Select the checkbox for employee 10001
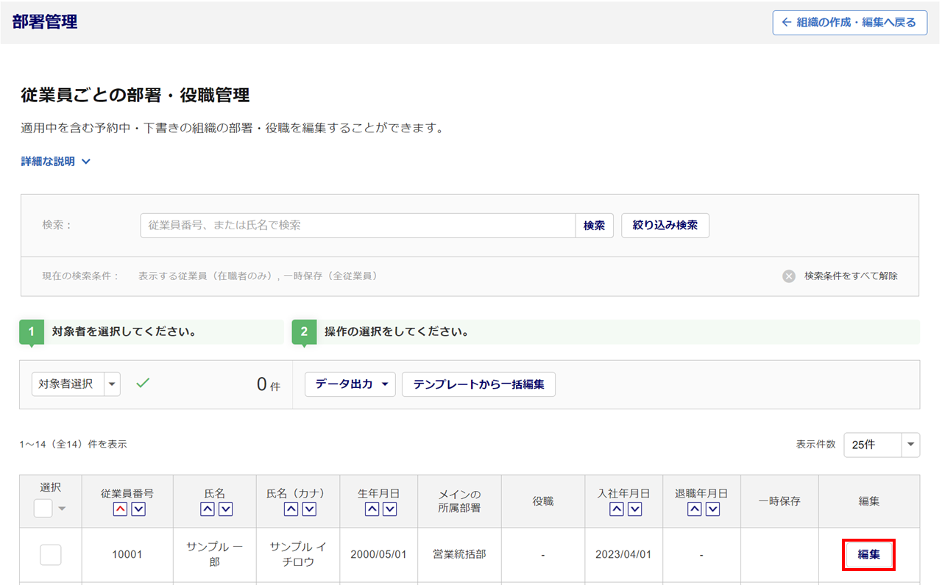This screenshot has height=585, width=942. (x=51, y=555)
